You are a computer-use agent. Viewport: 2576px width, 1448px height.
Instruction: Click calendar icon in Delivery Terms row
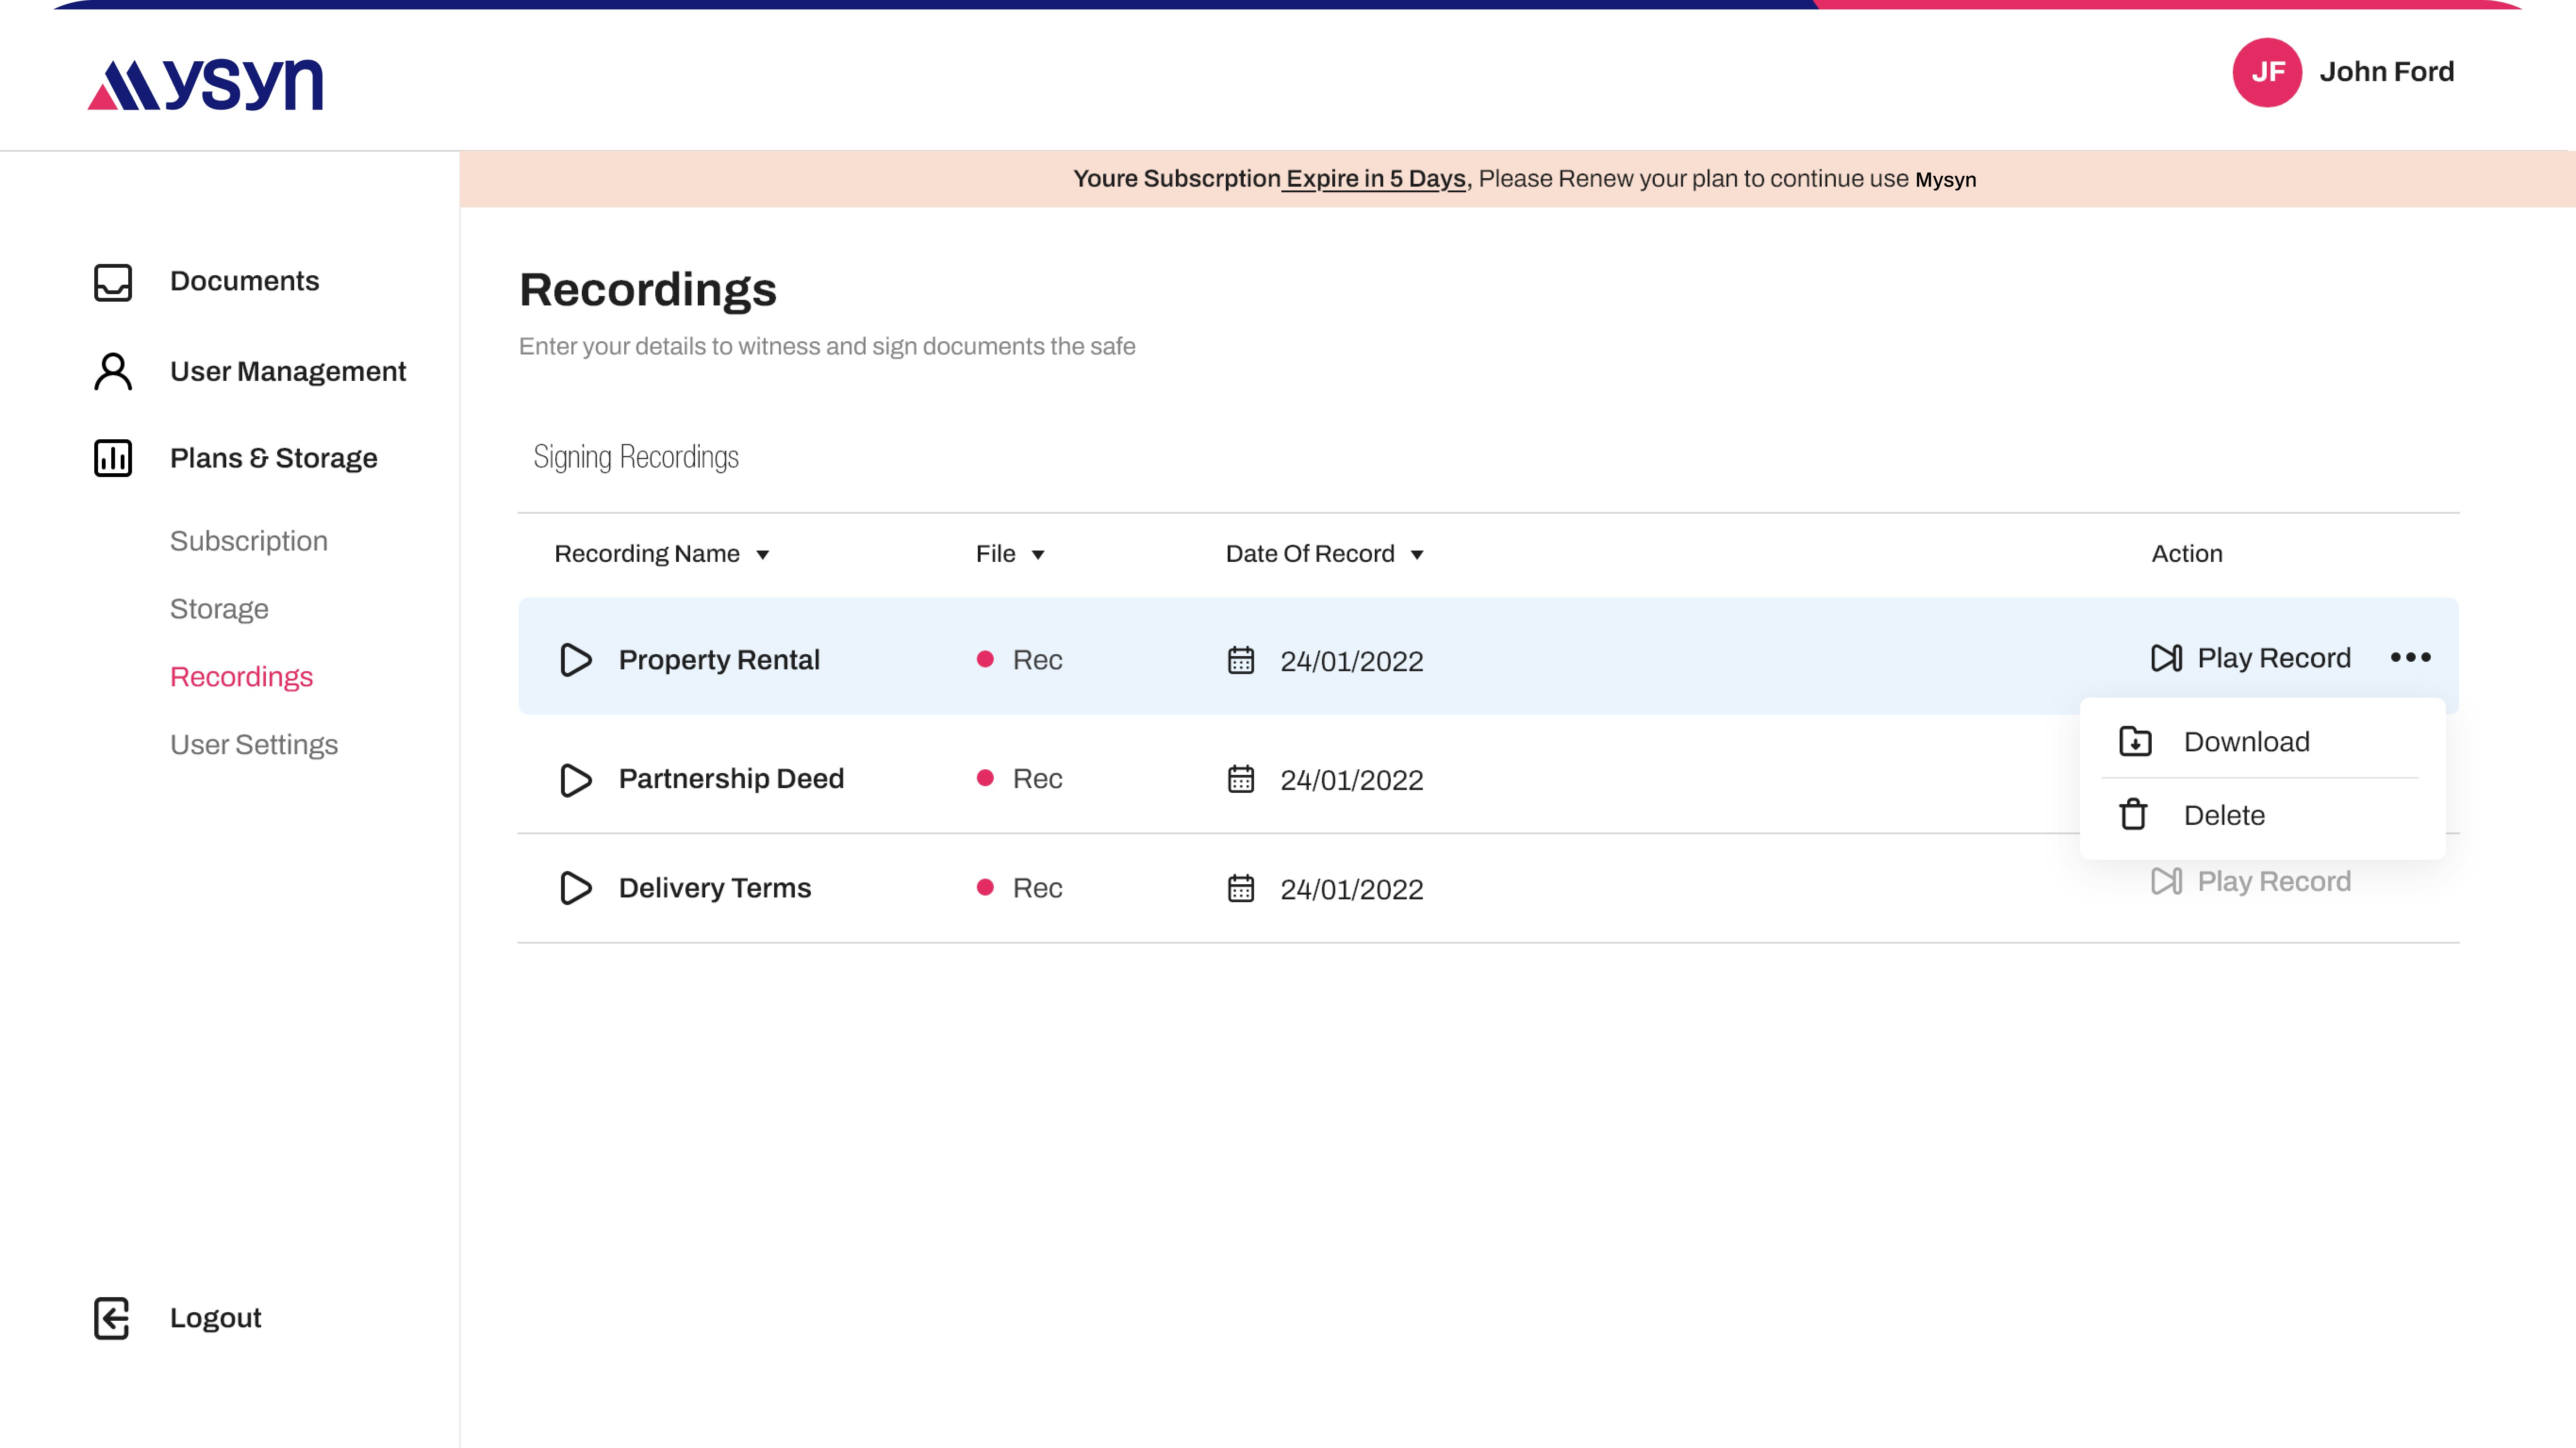1240,888
